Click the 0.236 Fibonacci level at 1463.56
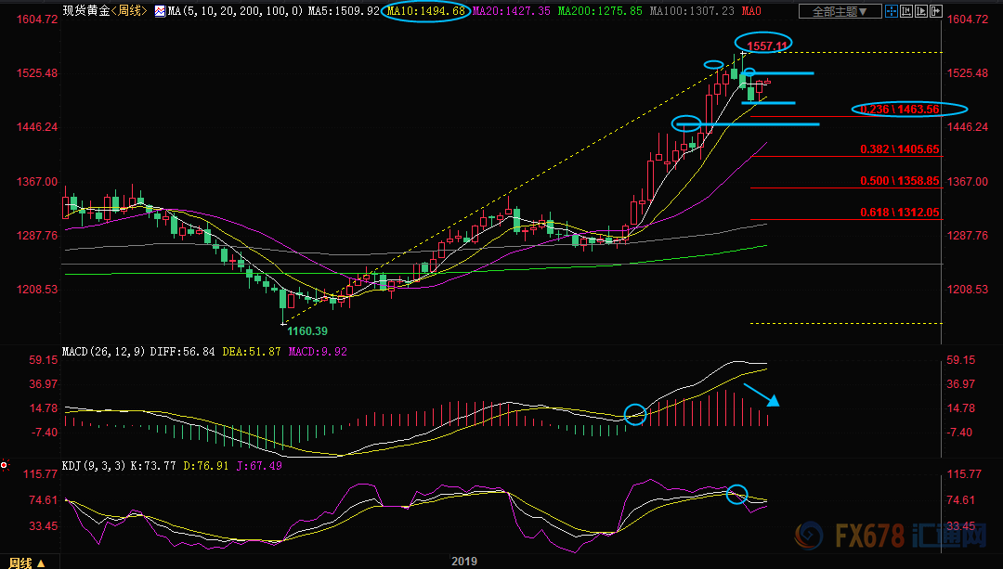Viewport: 1003px width, 569px height. point(900,110)
